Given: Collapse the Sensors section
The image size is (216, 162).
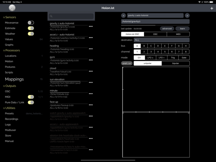Looking at the screenshot, I should (10, 17).
